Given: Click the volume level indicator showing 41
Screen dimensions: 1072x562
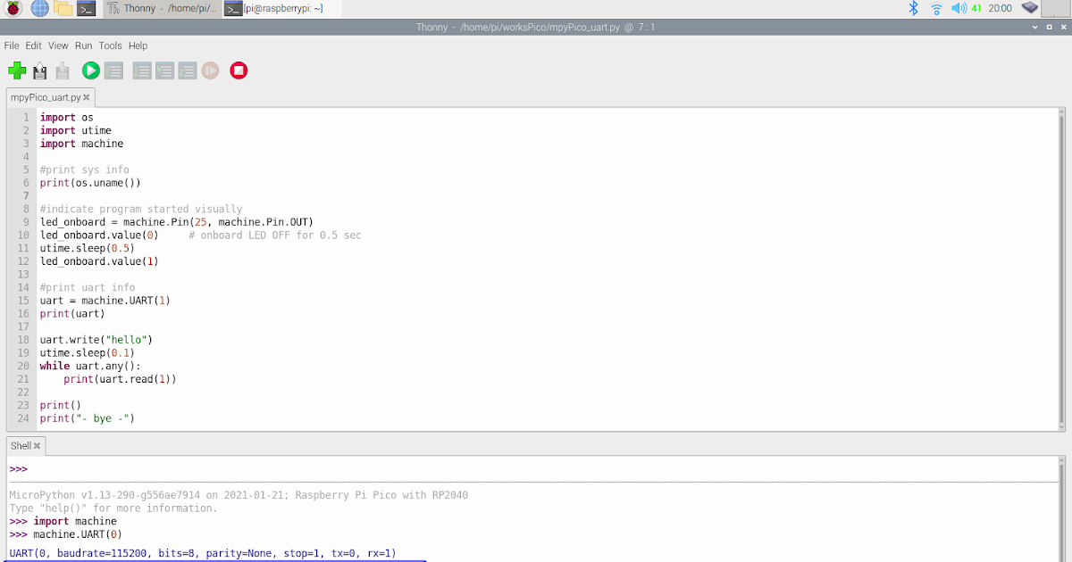Looking at the screenshot, I should [975, 8].
